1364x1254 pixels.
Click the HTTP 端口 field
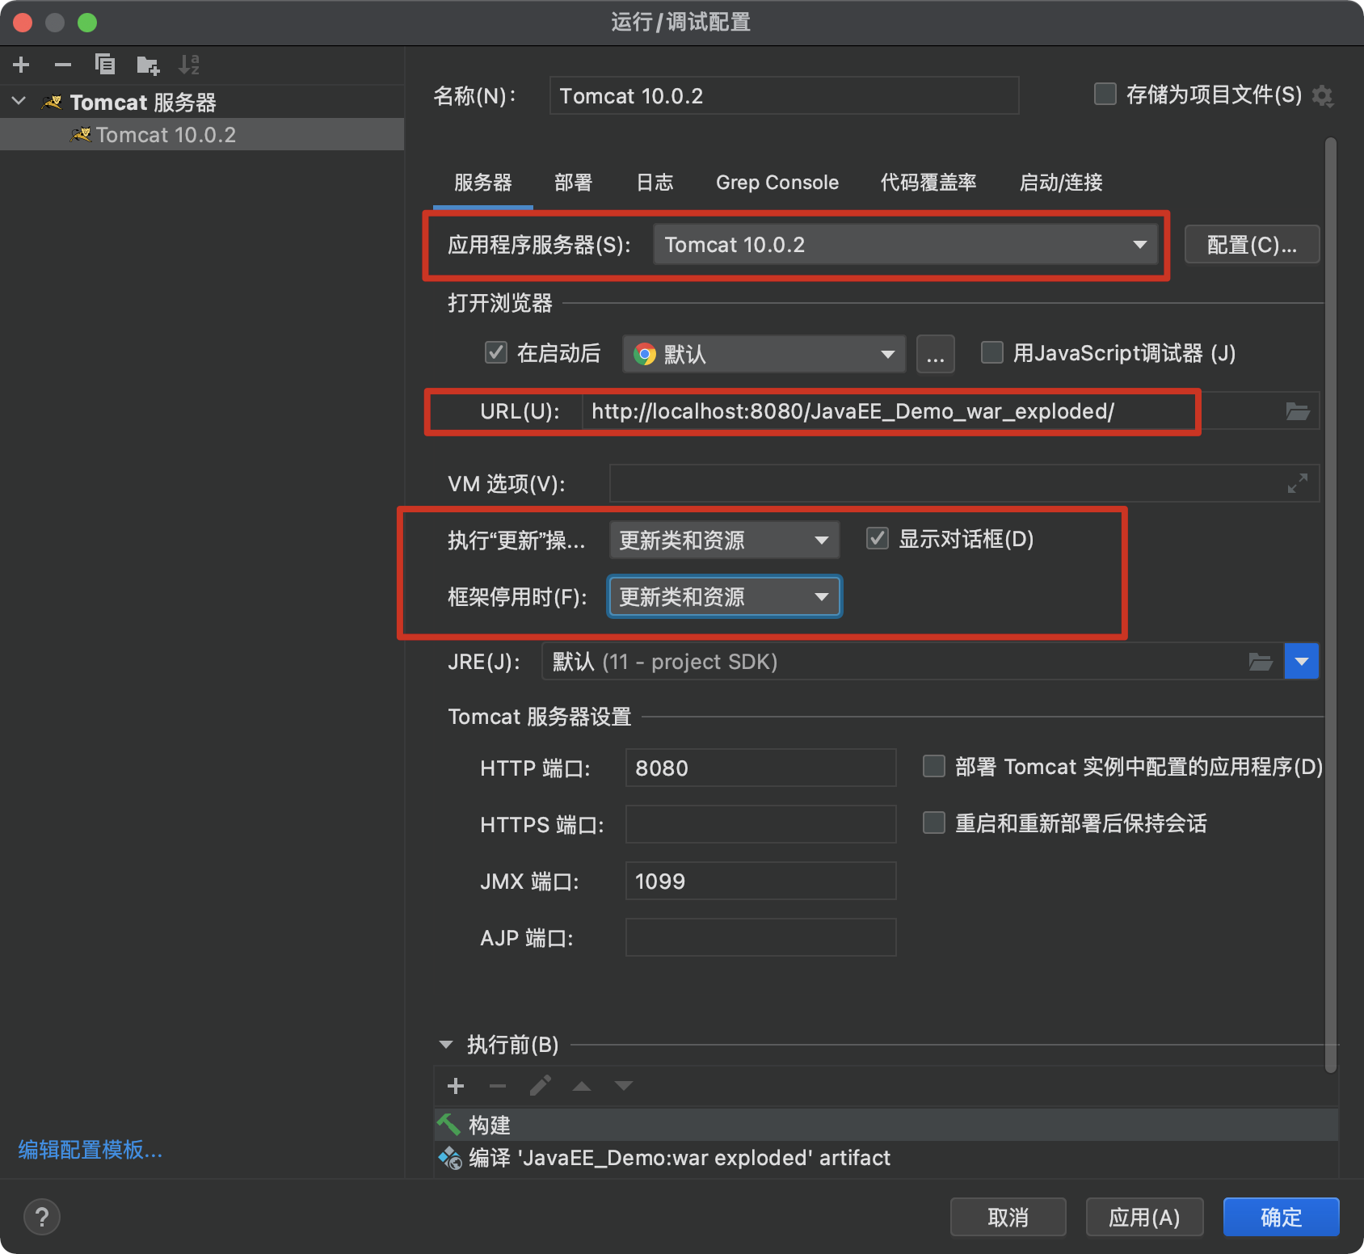pos(761,768)
